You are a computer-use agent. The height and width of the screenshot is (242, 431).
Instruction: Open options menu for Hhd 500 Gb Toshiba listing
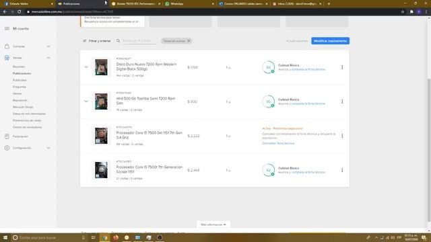pos(342,102)
